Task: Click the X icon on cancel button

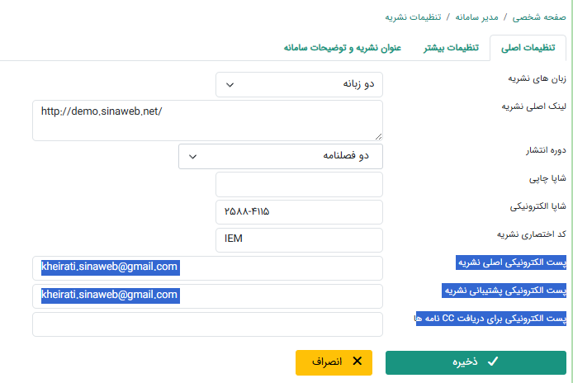Action: click(357, 362)
